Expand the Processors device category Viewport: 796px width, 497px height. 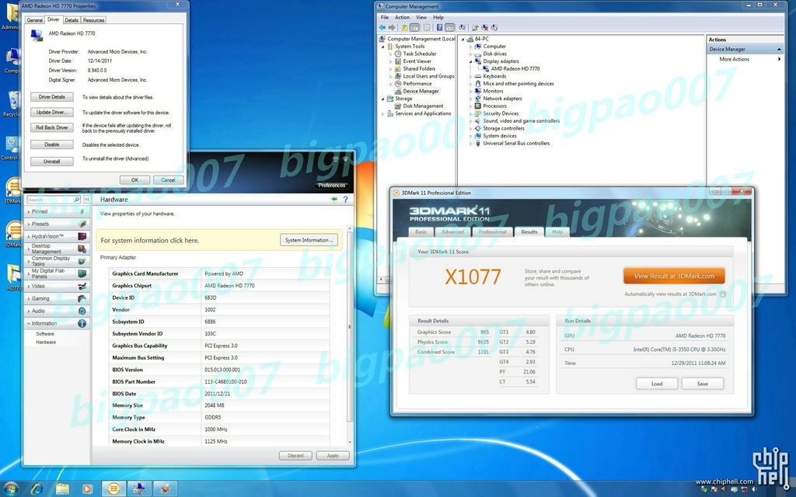point(470,106)
